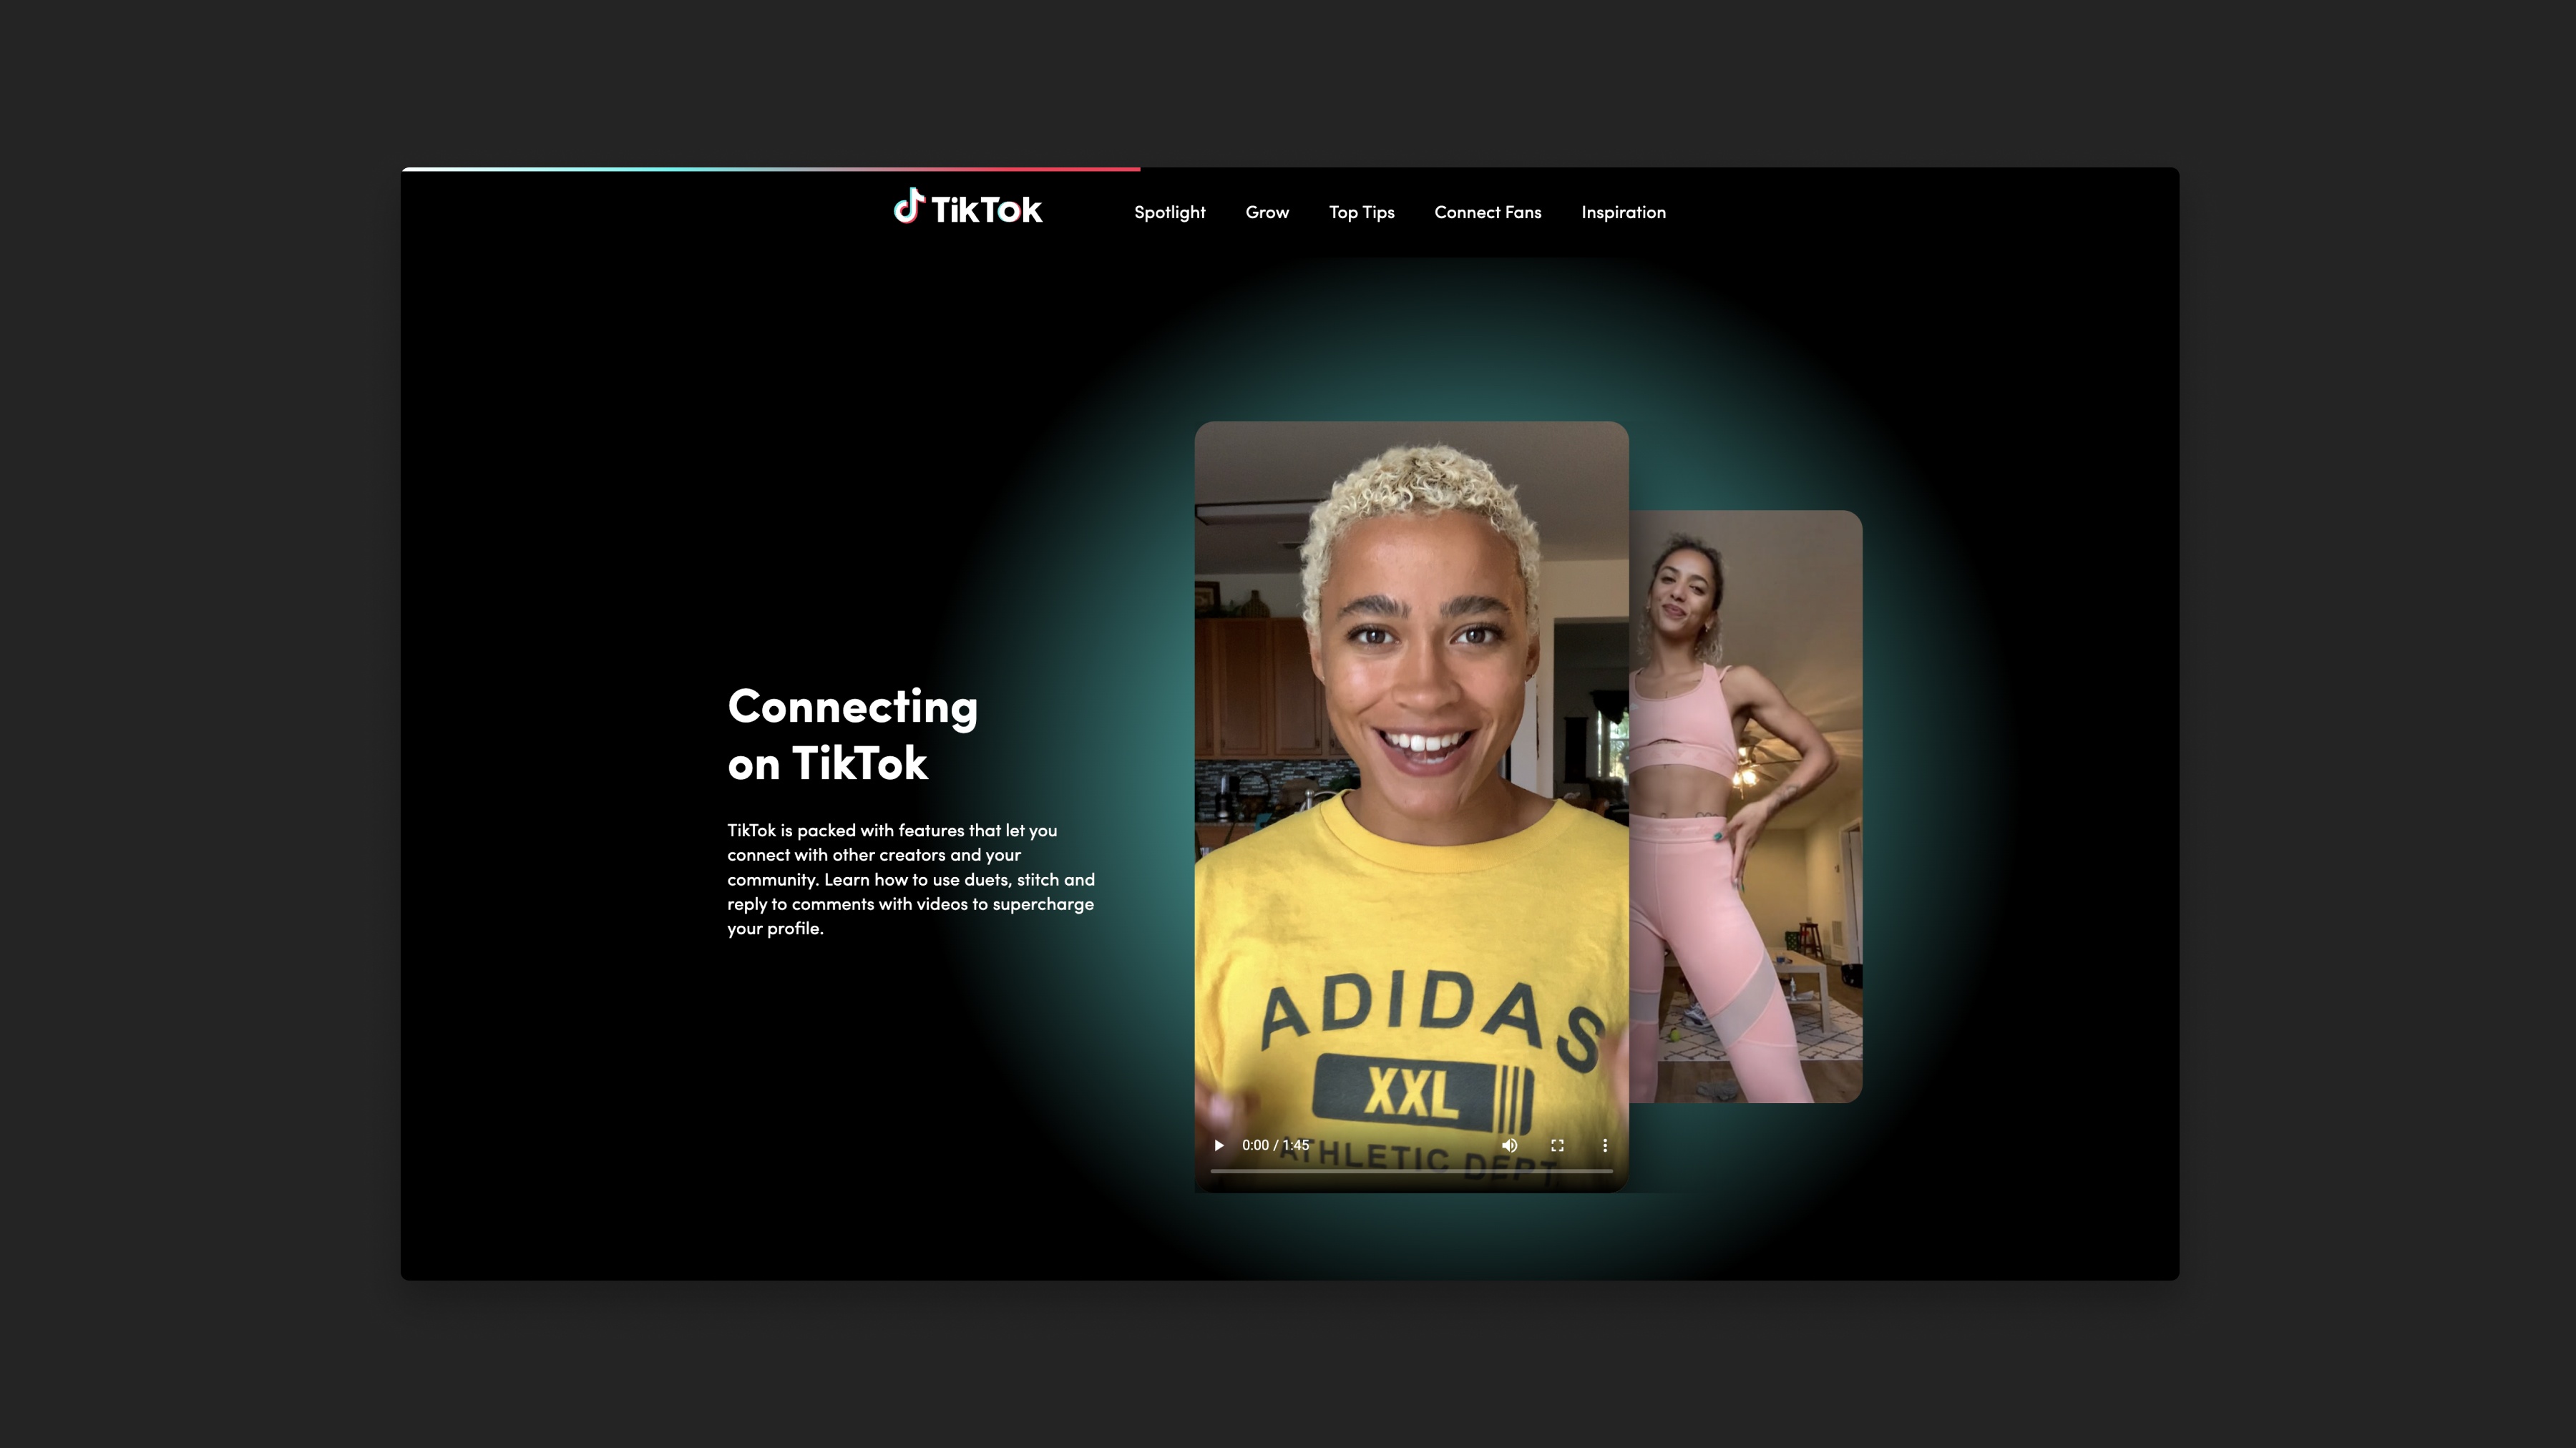Select the pink outfit side video
The height and width of the screenshot is (1448, 2576).
(x=1745, y=805)
